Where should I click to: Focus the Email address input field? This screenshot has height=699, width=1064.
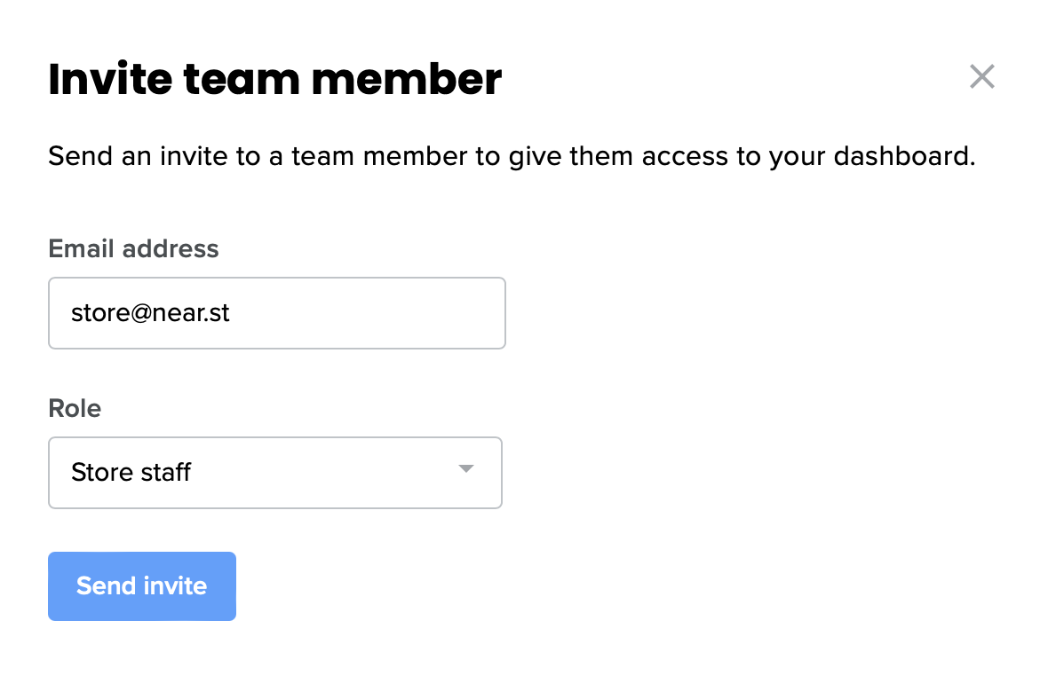tap(277, 313)
